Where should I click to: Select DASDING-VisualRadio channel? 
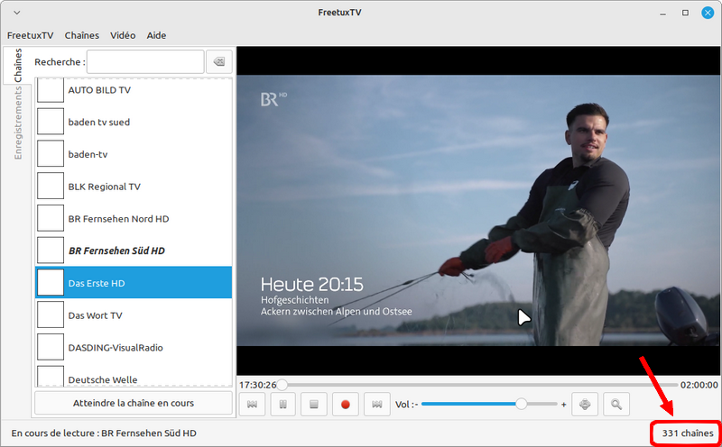[134, 348]
